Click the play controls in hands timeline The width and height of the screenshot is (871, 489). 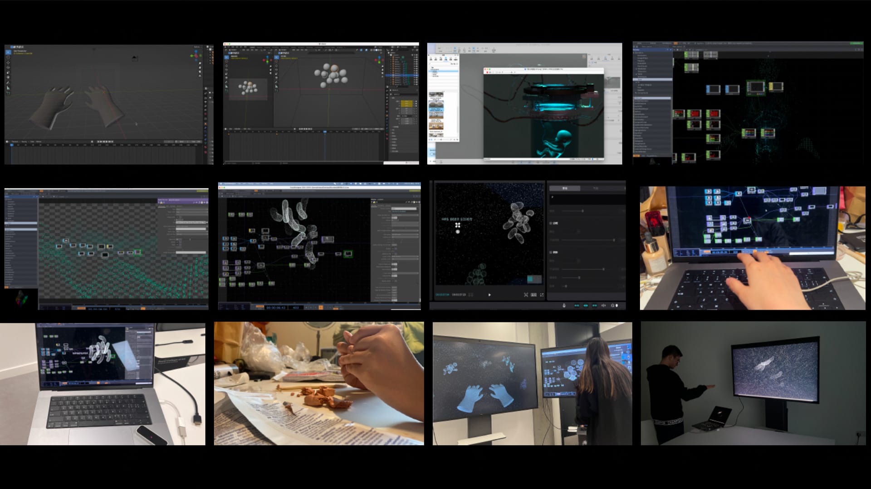[x=106, y=142]
